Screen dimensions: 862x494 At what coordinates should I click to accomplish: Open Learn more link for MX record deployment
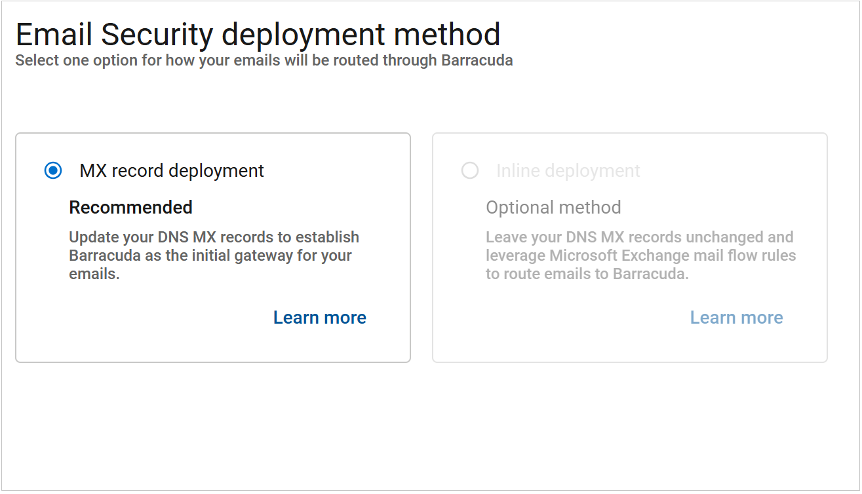[x=320, y=318]
